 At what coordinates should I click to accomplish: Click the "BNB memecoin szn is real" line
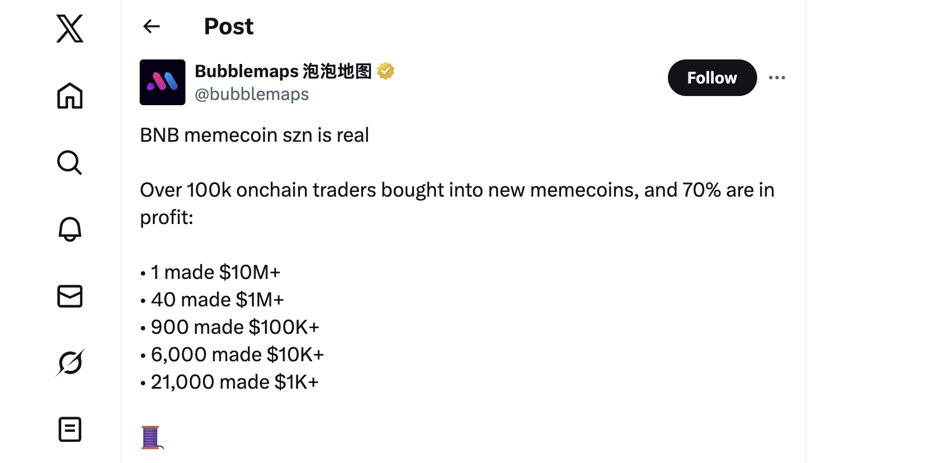(254, 135)
